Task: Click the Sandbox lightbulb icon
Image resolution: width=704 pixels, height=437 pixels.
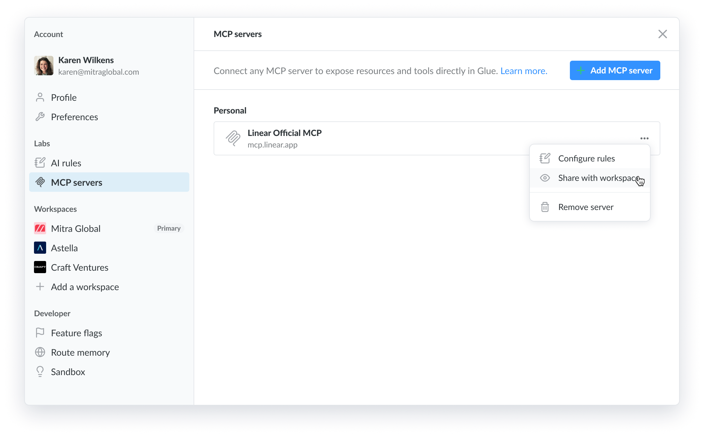Action: pyautogui.click(x=40, y=372)
